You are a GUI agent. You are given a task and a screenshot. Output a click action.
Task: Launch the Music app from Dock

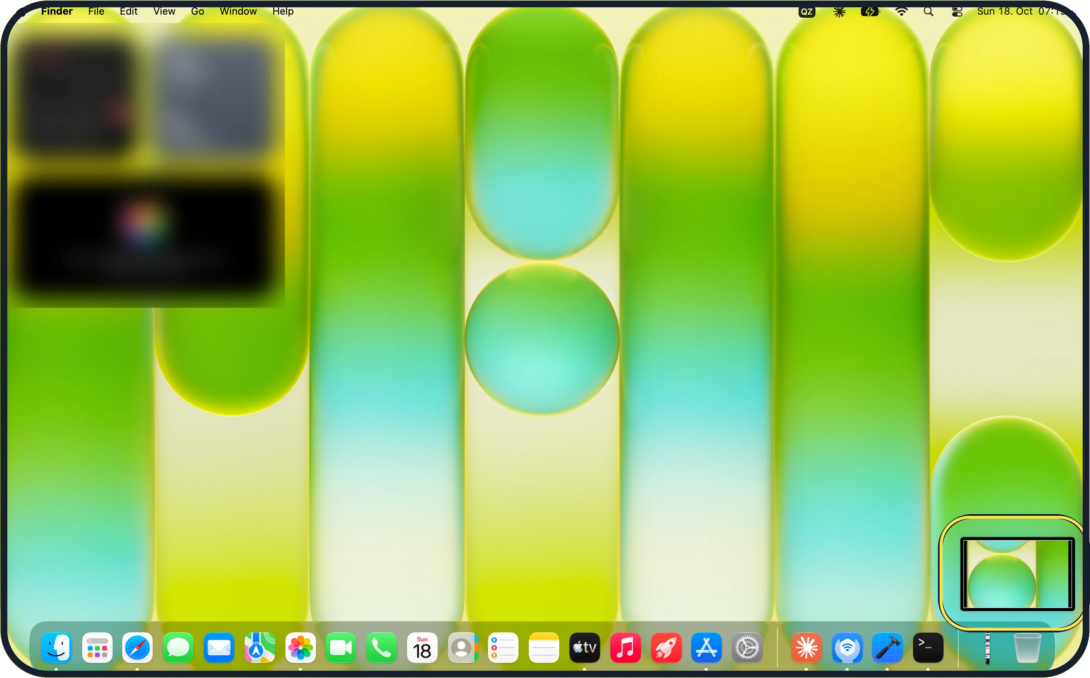click(x=625, y=648)
